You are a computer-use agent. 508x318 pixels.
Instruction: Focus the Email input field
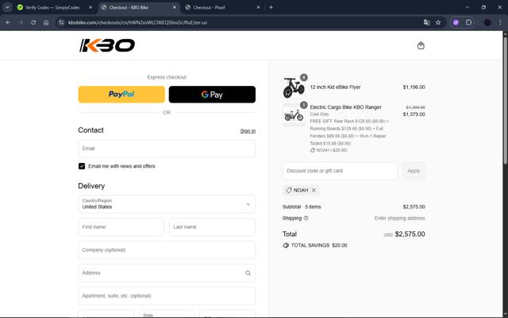point(167,149)
